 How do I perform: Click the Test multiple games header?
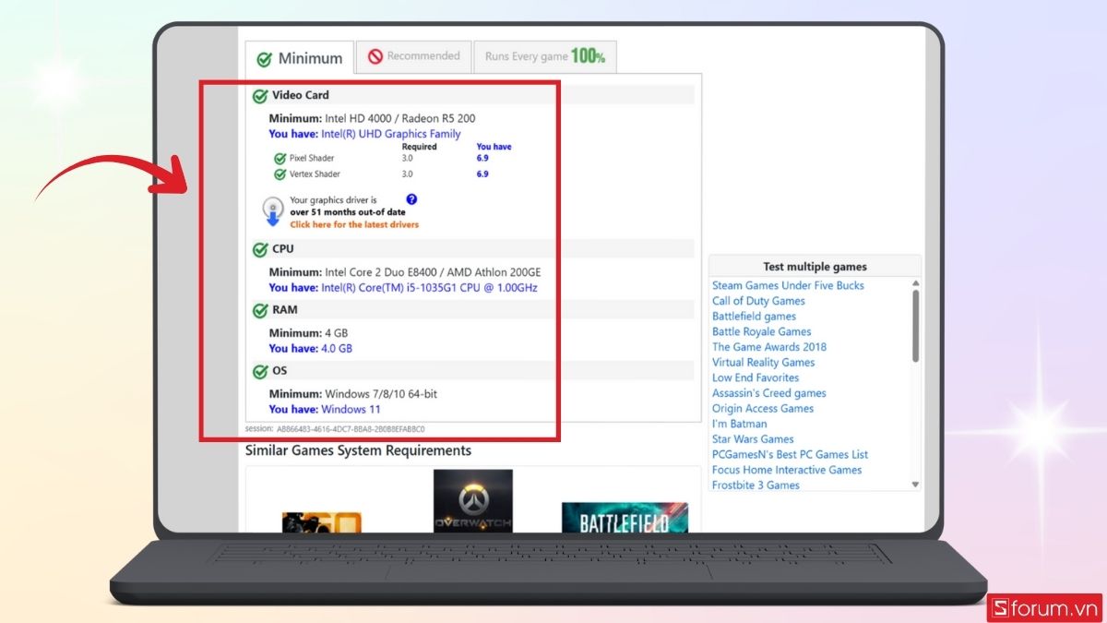(x=815, y=267)
